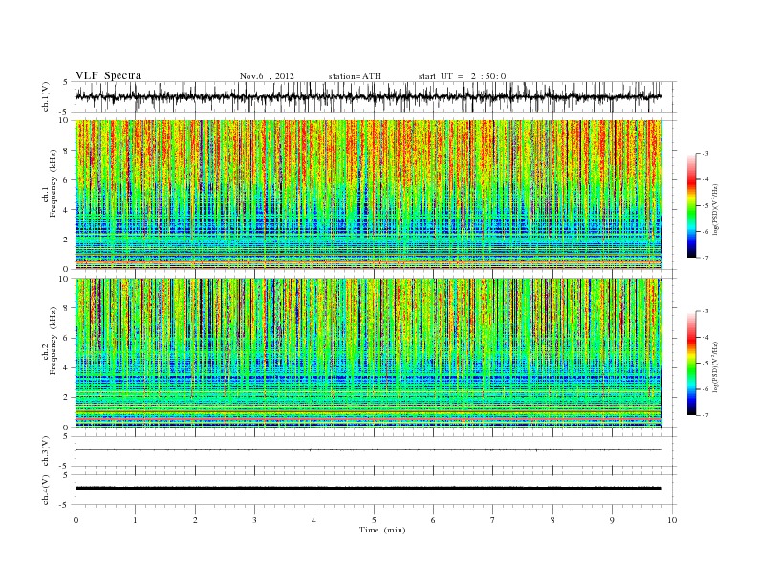Click the ch.1 "Frequency (kHz)" axis label
This screenshot has height=584, width=757.
(54, 183)
